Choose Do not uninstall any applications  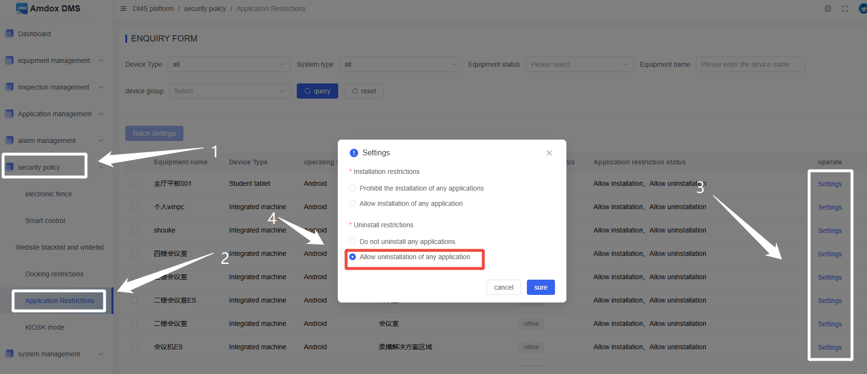pyautogui.click(x=353, y=242)
